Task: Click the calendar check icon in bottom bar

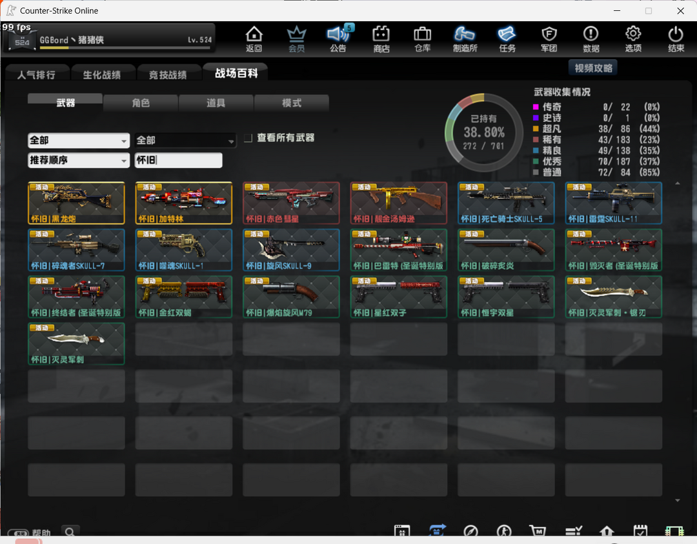Action: point(640,530)
